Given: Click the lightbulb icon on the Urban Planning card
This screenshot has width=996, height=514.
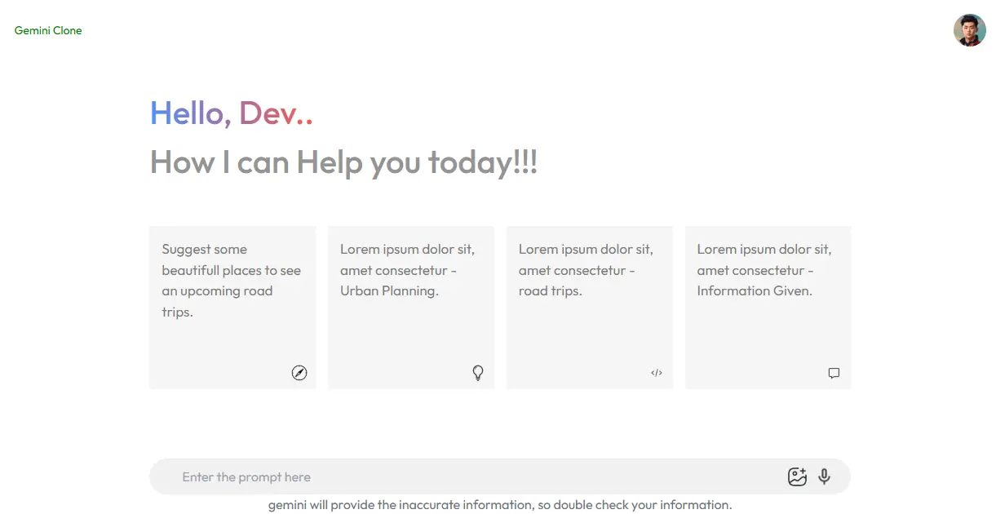Looking at the screenshot, I should coord(477,373).
